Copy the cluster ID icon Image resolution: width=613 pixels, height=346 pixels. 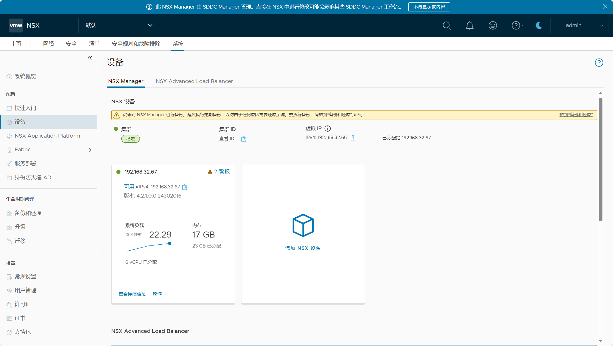click(244, 139)
